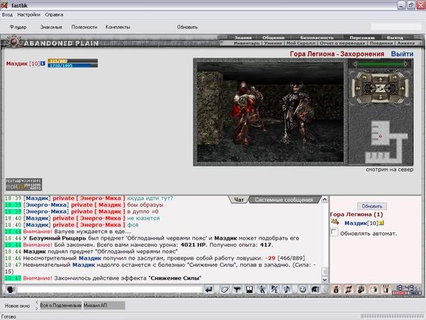Click the eraser clear chat icon
Screen dimensions: 426x320
point(224,289)
